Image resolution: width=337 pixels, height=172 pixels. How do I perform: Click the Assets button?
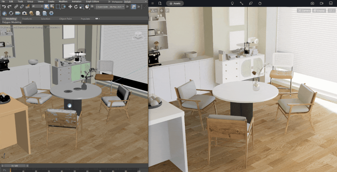click(x=175, y=3)
